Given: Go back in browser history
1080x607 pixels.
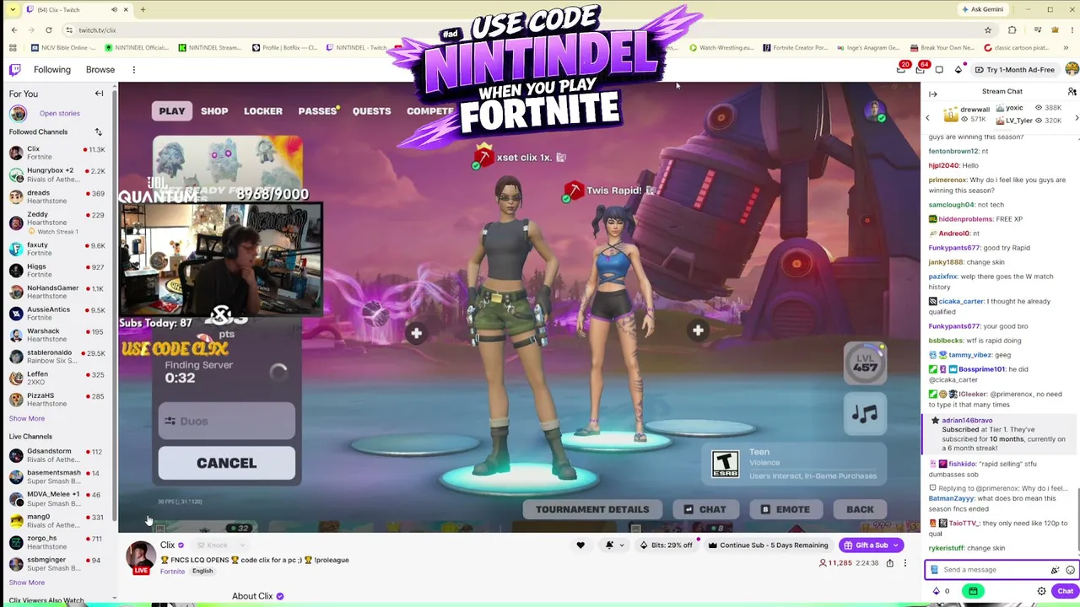Looking at the screenshot, I should (13, 30).
